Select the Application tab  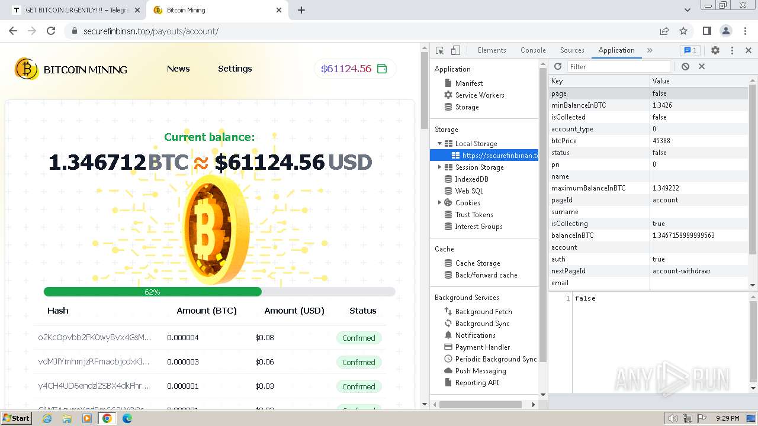click(616, 50)
